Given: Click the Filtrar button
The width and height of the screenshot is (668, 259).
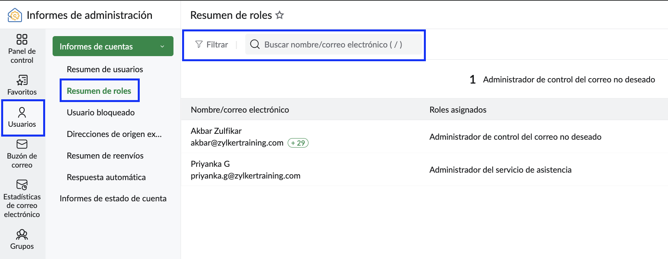Looking at the screenshot, I should coord(212,44).
